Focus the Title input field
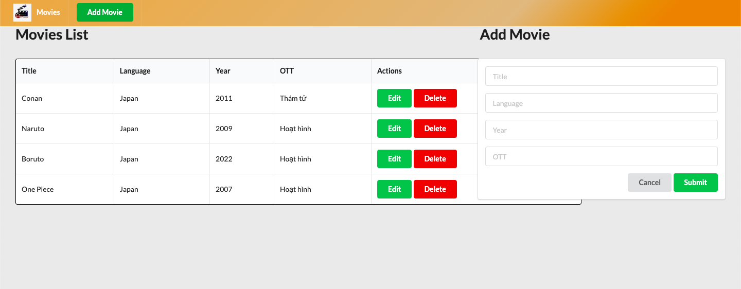 pos(601,77)
